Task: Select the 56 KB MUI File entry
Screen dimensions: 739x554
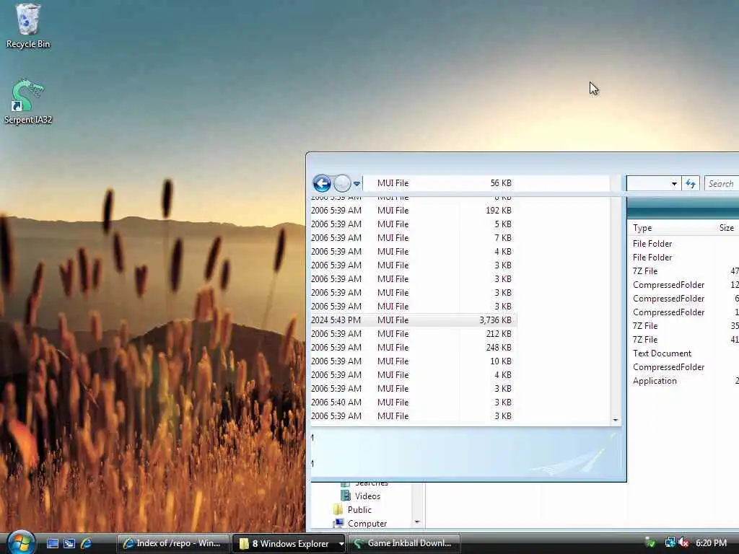Action: (445, 183)
